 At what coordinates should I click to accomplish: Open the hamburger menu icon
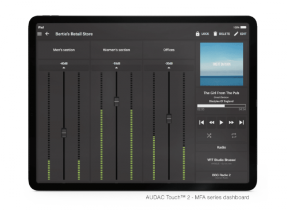[x=40, y=34]
